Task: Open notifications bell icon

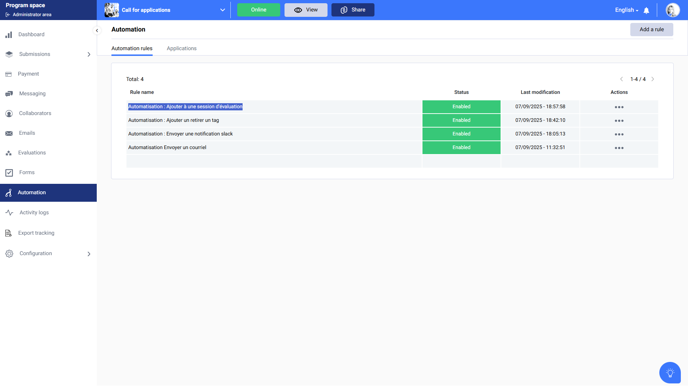Action: [x=646, y=10]
